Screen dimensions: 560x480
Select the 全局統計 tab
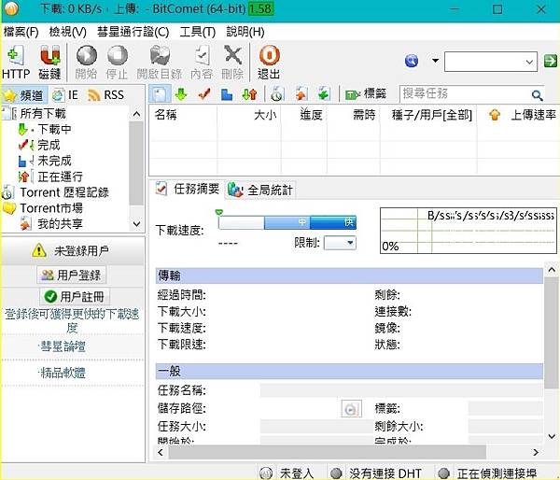[x=260, y=190]
